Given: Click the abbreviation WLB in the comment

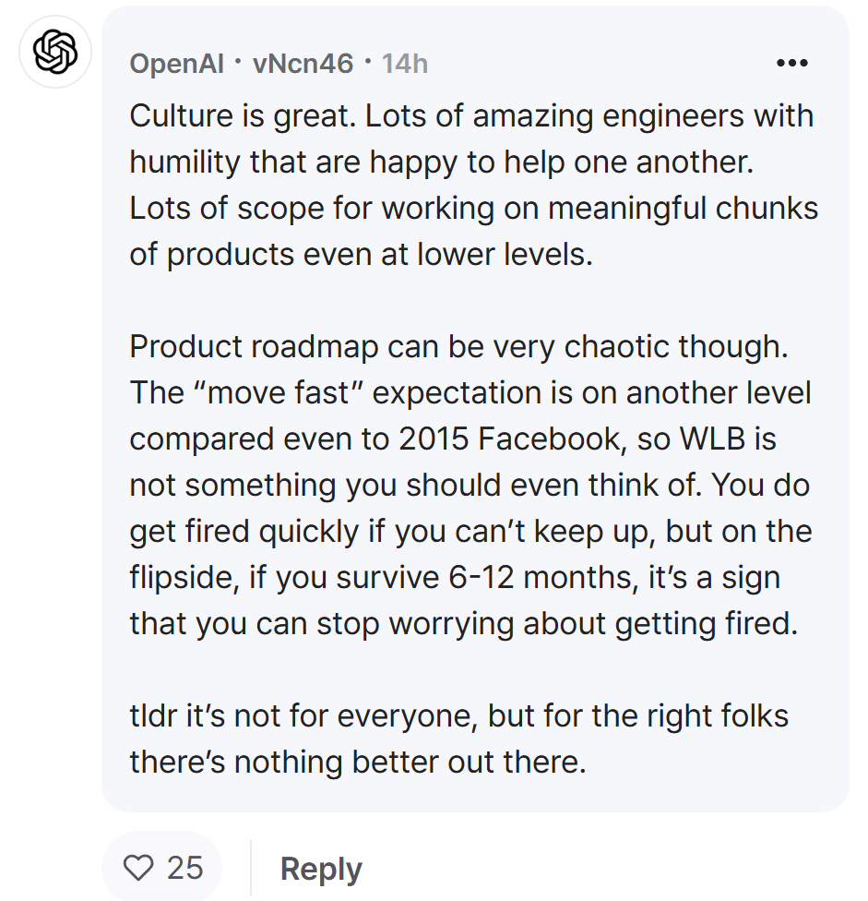Looking at the screenshot, I should pyautogui.click(x=712, y=439).
